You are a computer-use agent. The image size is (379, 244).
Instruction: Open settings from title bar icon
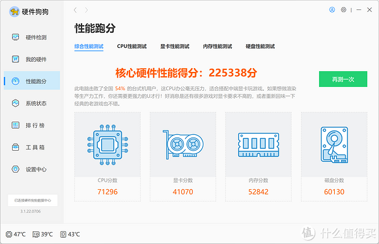pos(344,9)
